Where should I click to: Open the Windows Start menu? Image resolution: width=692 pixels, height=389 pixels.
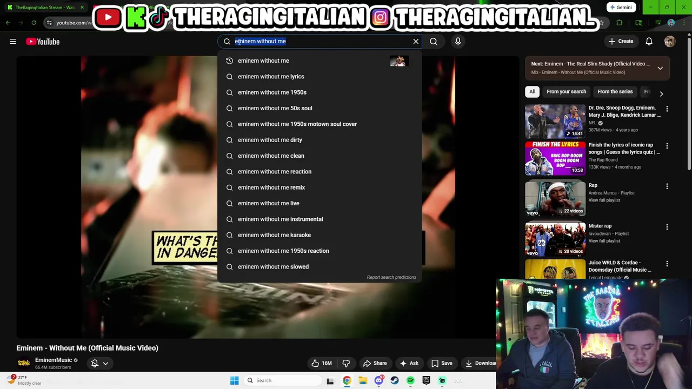pos(234,380)
